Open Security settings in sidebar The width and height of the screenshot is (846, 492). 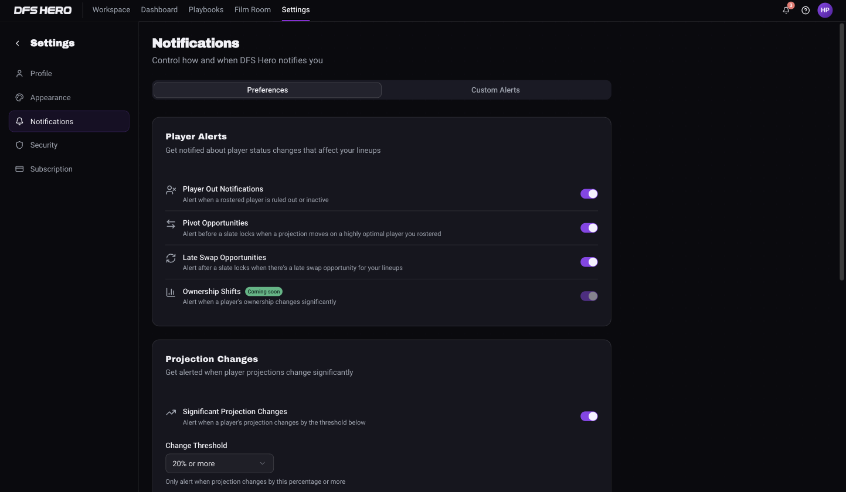click(69, 145)
